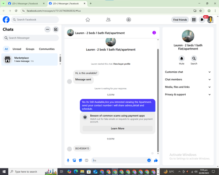Click the Find friends button
This screenshot has width=219, height=175.
tap(180, 20)
